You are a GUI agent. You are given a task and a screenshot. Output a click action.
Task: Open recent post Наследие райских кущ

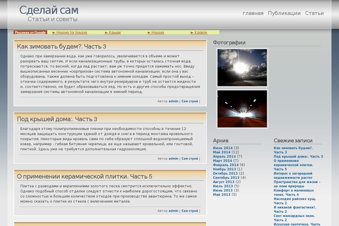click(295, 201)
